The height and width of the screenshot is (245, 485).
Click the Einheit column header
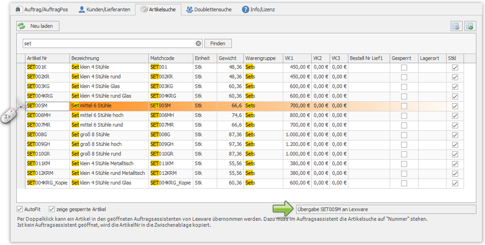205,58
